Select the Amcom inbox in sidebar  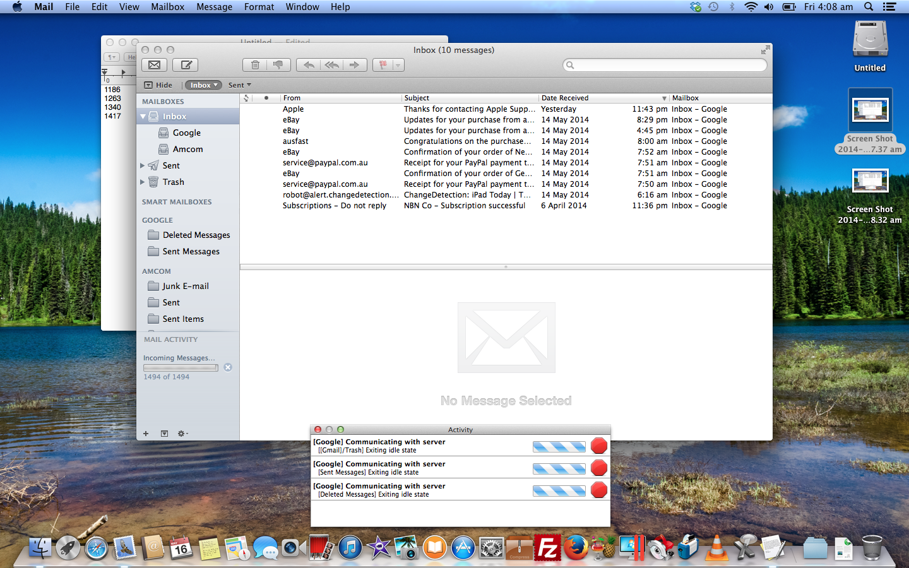[x=188, y=150]
